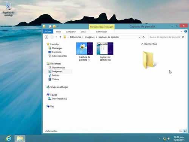Open the Recycle Bin desktop icon
Viewport: 189px width, 142px height.
(x=9, y=9)
